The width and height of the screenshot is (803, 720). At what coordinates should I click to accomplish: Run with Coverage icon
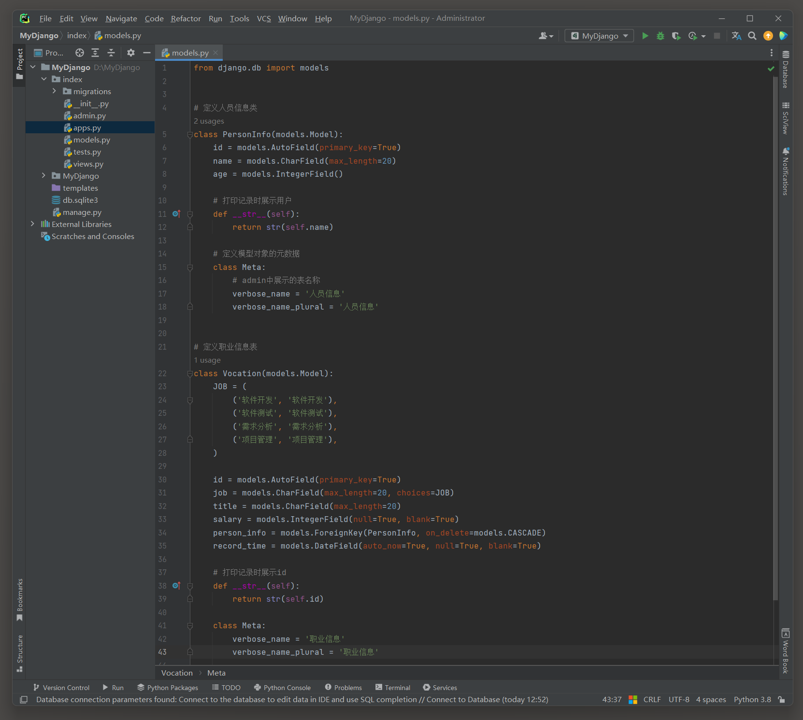point(676,36)
